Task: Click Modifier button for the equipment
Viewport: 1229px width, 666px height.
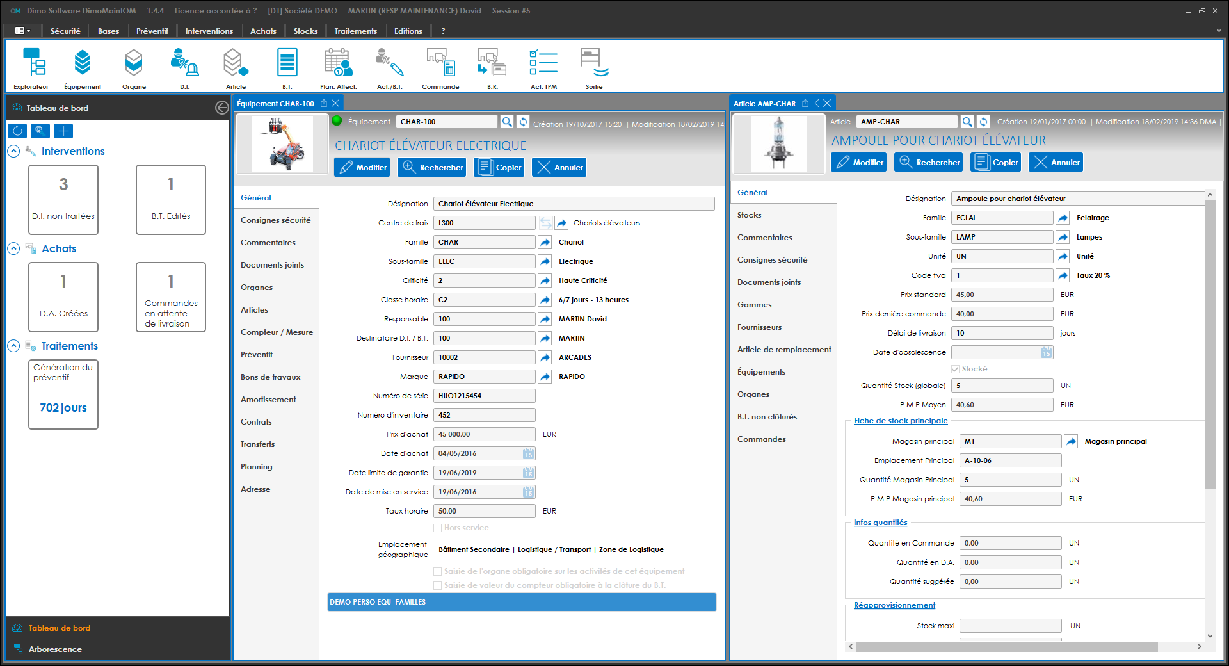Action: point(362,167)
